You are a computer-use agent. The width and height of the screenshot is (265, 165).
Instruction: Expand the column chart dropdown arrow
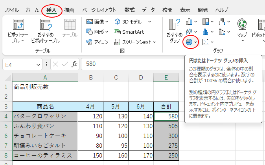tap(195, 22)
